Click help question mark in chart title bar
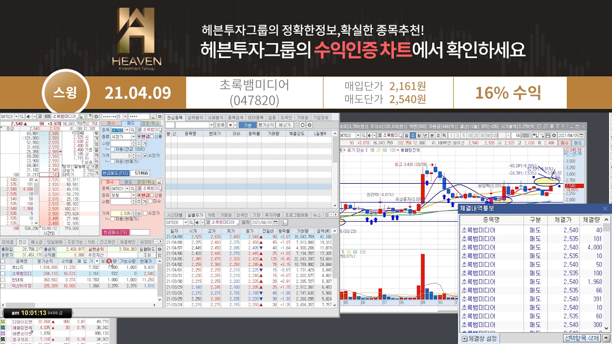 click(563, 126)
